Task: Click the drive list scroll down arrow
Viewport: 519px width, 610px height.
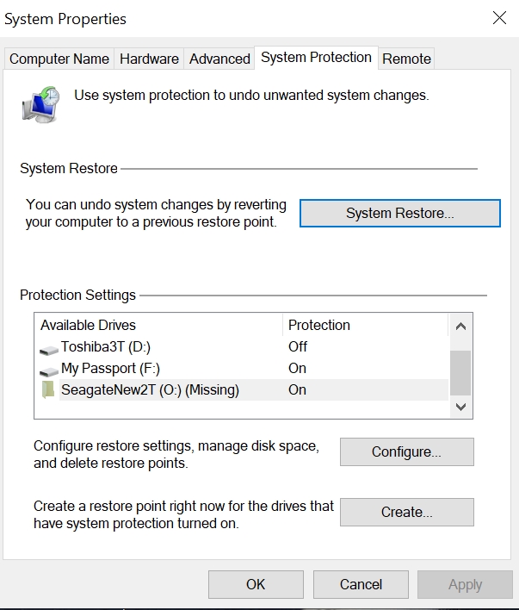Action: (x=460, y=407)
